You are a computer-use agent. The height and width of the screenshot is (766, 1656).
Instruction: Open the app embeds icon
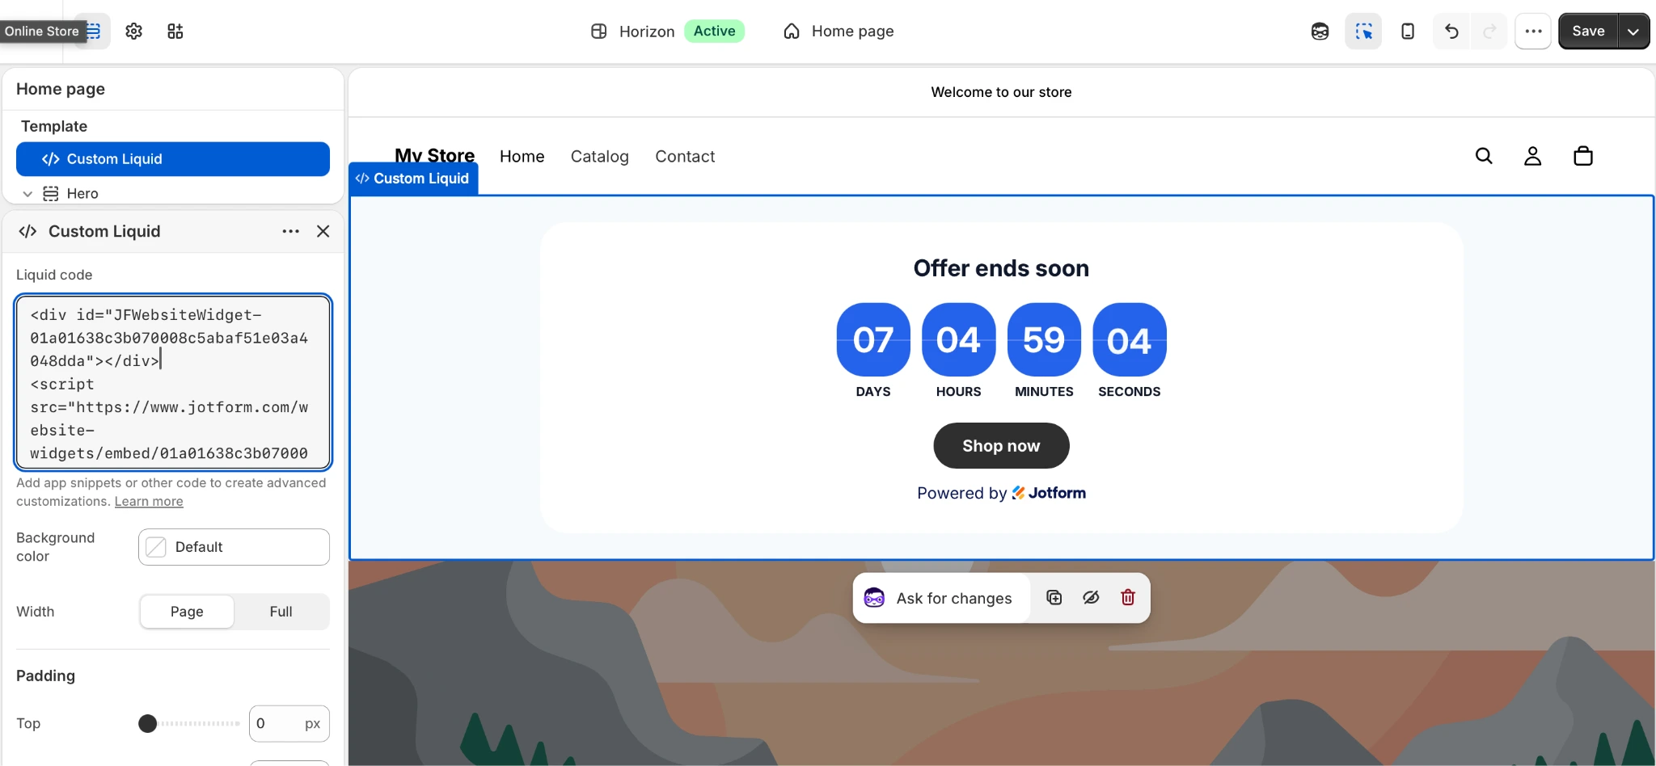(x=175, y=32)
